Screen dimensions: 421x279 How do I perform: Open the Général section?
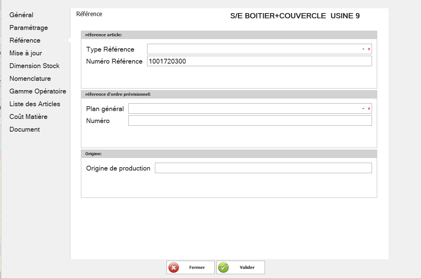(21, 15)
